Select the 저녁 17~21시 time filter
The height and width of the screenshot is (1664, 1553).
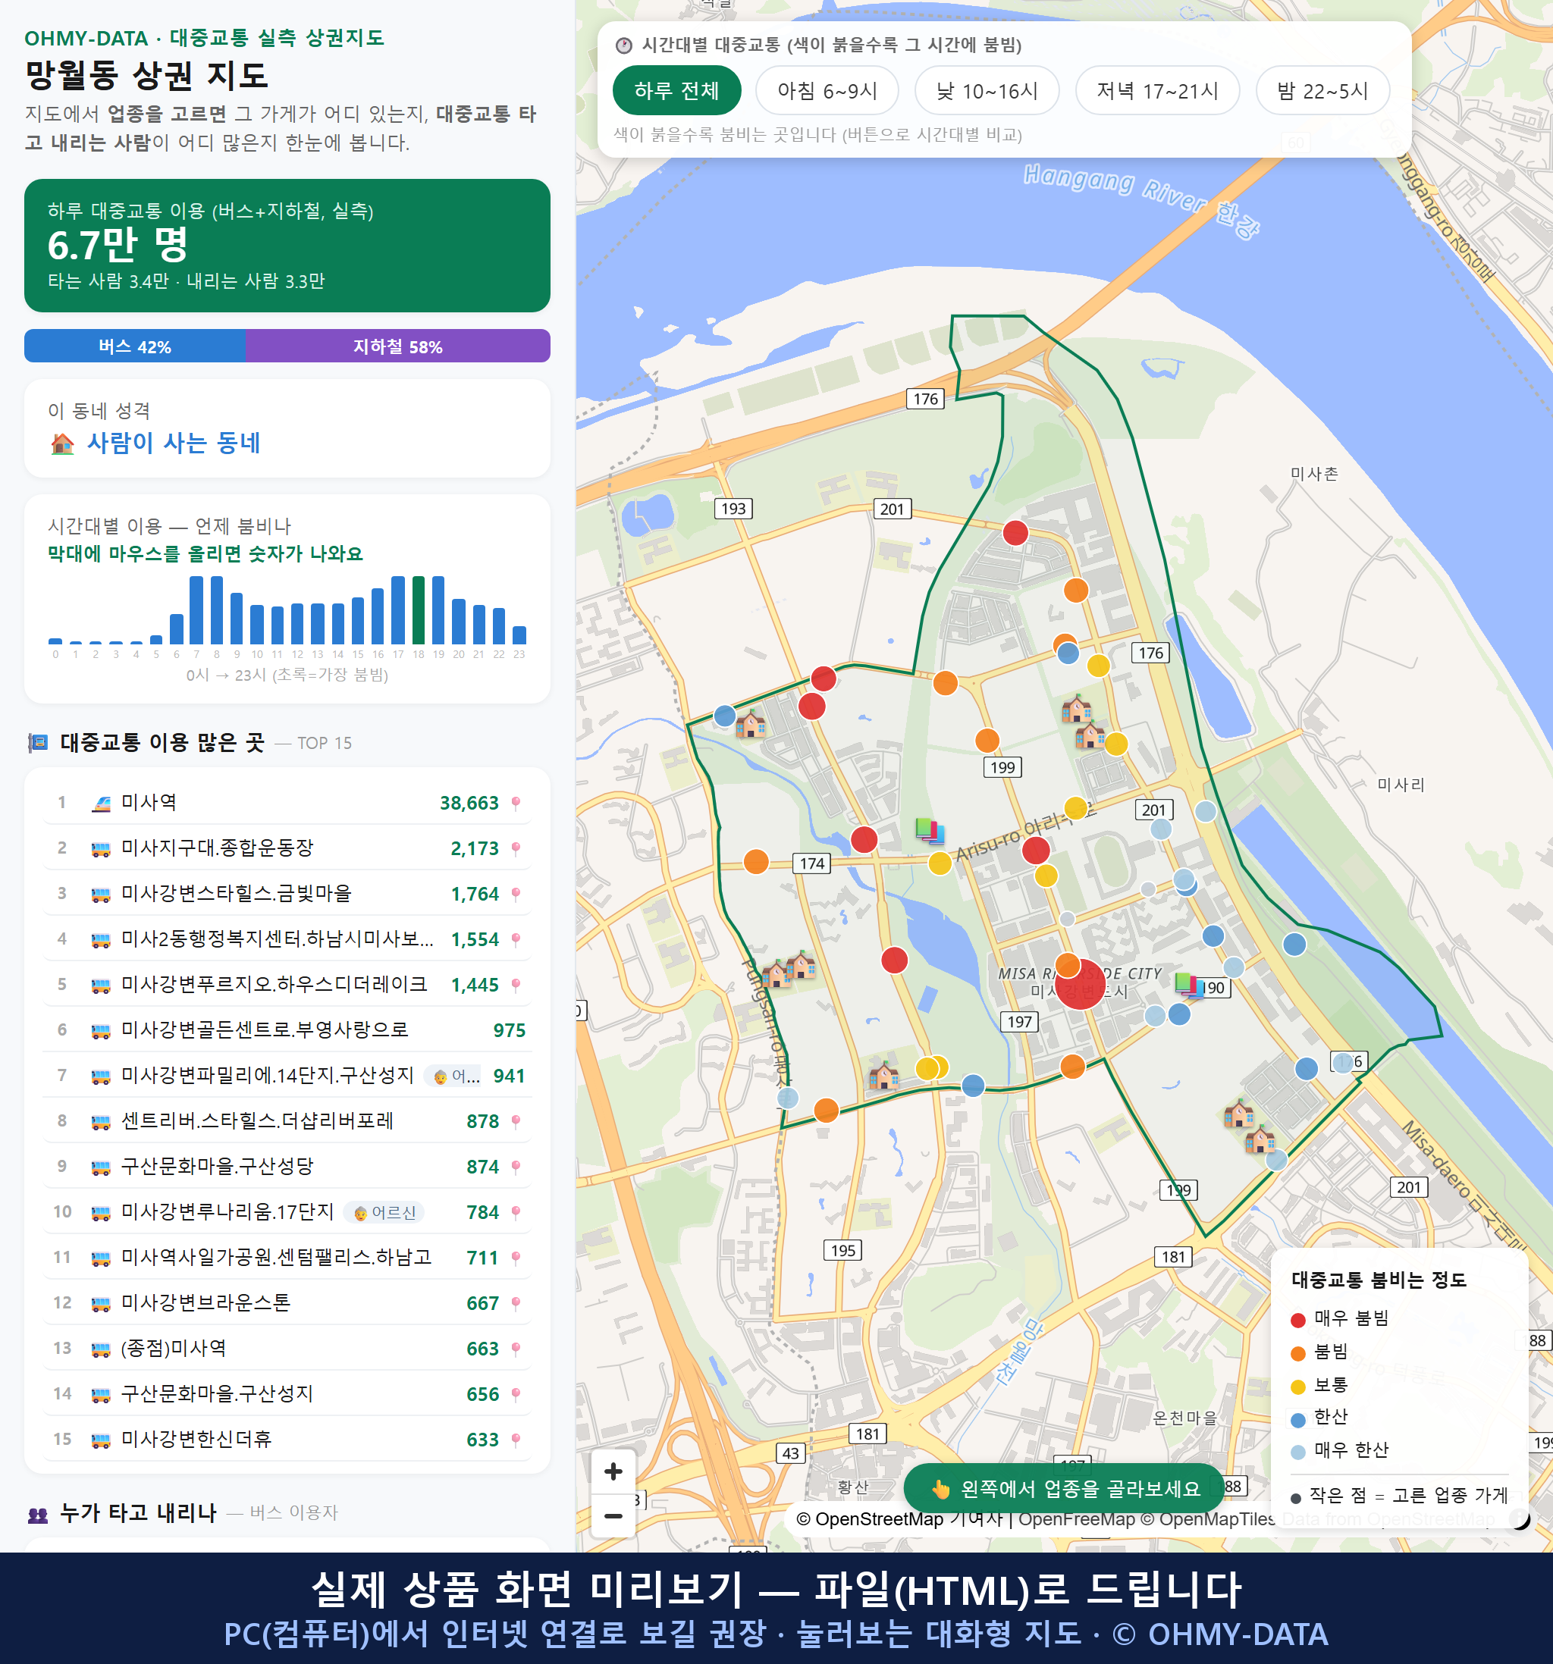pos(1157,90)
